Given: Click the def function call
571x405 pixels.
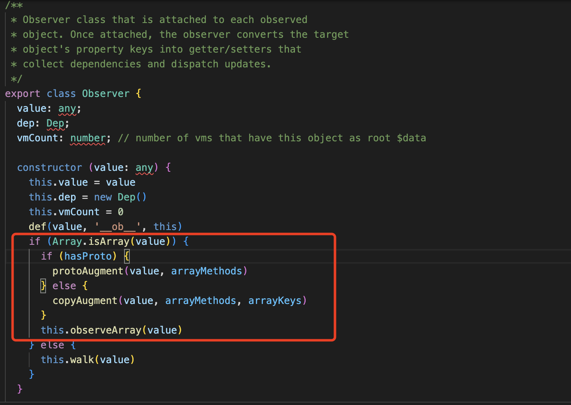Looking at the screenshot, I should pyautogui.click(x=37, y=227).
